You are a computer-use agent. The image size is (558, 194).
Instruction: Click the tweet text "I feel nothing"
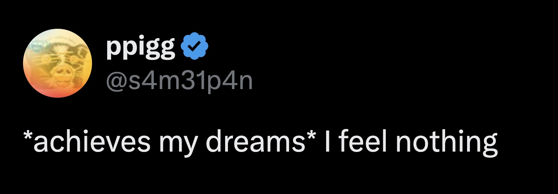coord(411,142)
